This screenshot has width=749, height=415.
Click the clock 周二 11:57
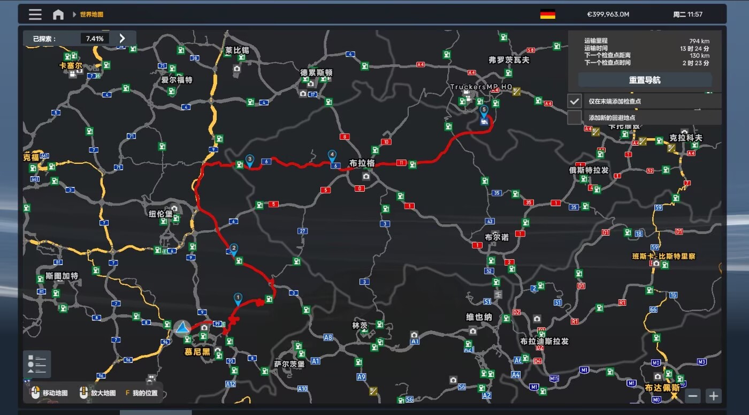point(688,14)
